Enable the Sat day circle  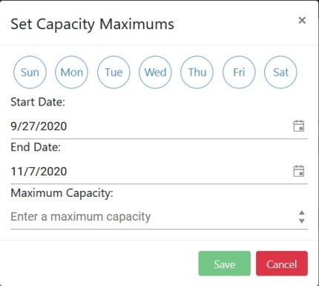click(280, 72)
